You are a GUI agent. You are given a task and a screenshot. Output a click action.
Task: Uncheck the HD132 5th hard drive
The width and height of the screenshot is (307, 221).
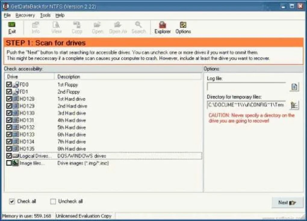coord(9,127)
